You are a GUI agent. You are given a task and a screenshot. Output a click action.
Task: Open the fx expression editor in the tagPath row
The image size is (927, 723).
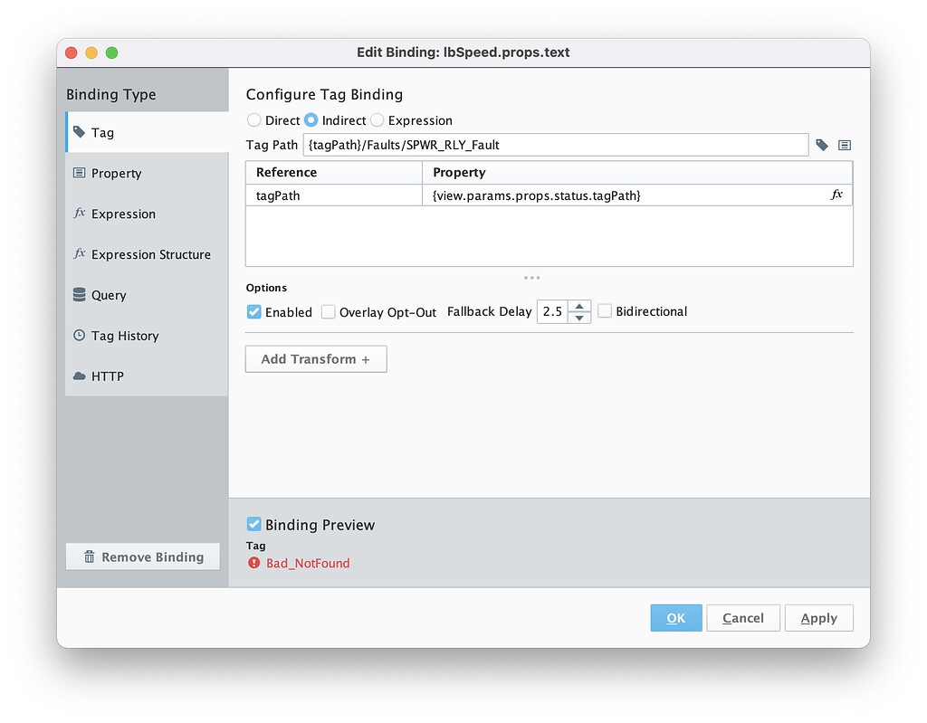[x=837, y=194]
